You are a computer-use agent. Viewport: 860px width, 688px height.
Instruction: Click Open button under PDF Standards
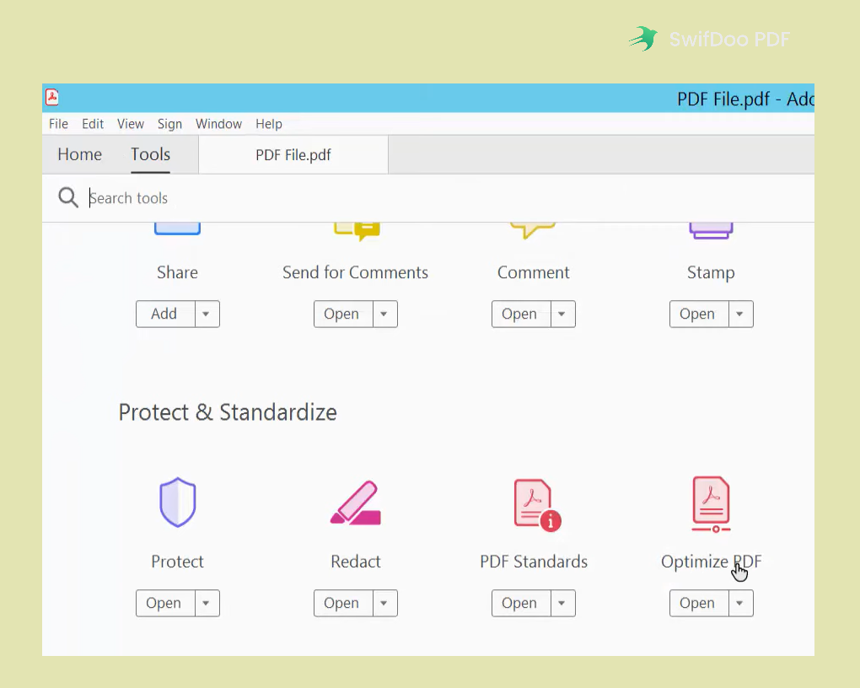click(x=521, y=603)
